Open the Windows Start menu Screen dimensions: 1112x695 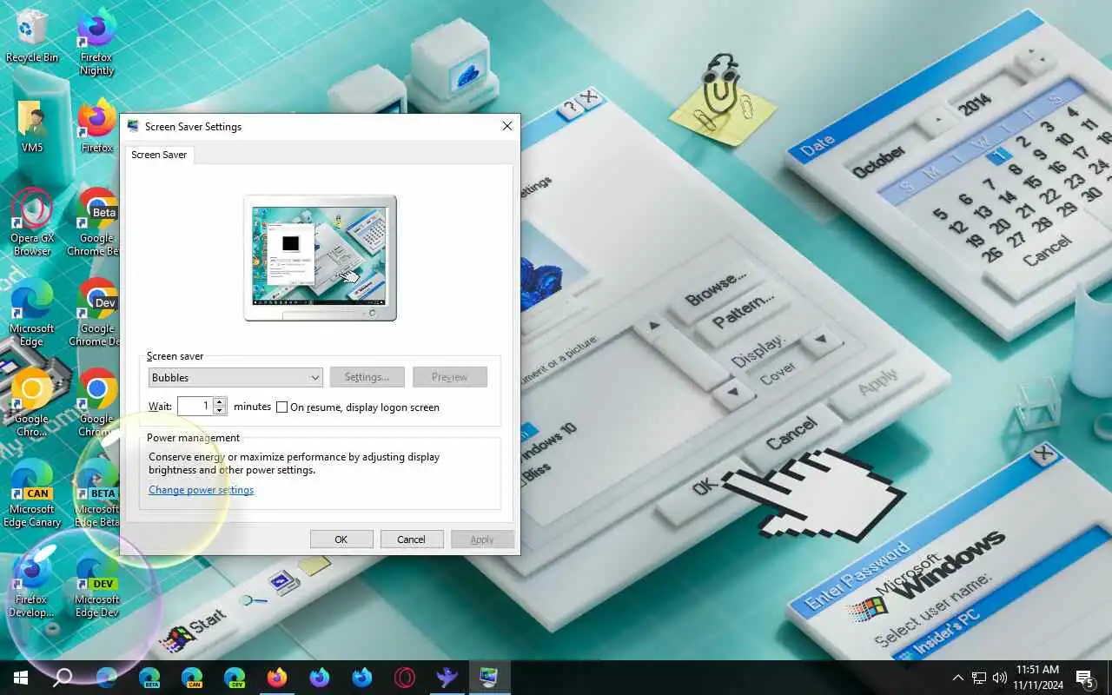pyautogui.click(x=21, y=678)
